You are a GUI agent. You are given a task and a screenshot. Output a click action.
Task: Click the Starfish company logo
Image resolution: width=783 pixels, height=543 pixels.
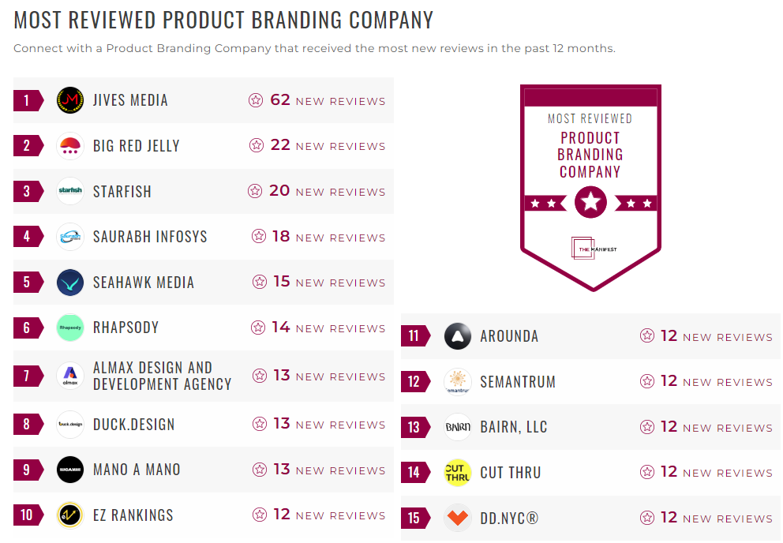(x=70, y=191)
